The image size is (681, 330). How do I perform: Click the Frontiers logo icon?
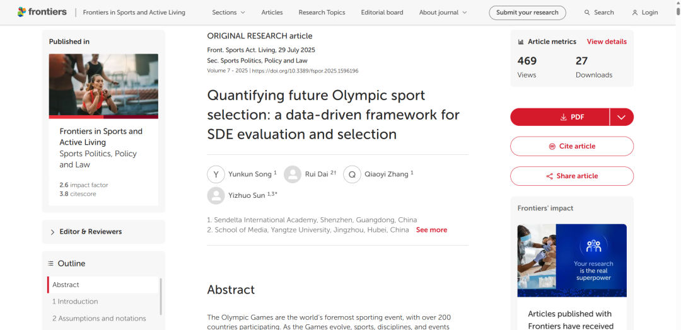(22, 12)
